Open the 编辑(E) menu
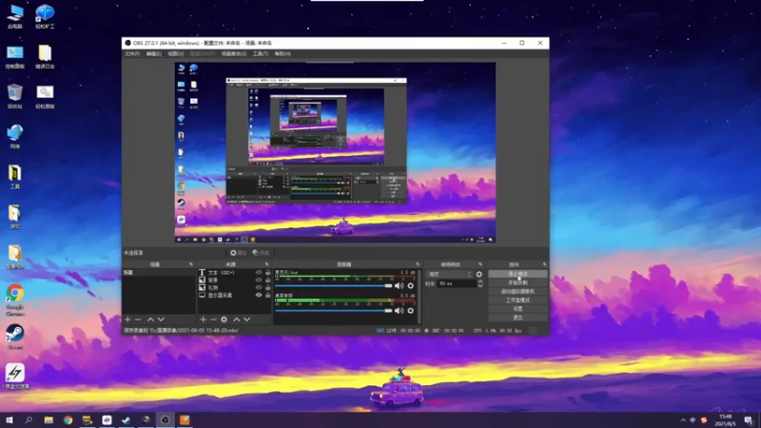 pyautogui.click(x=154, y=54)
